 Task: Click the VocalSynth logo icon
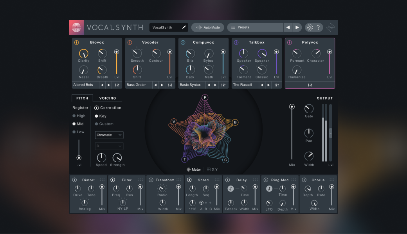pos(76,27)
